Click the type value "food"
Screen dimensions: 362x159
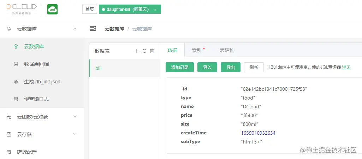[248, 98]
